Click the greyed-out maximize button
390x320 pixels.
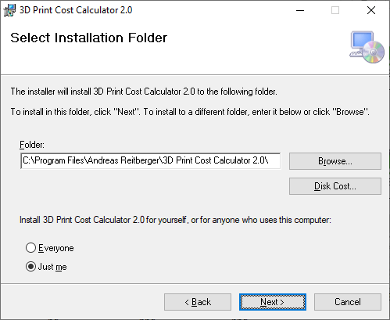coord(335,10)
